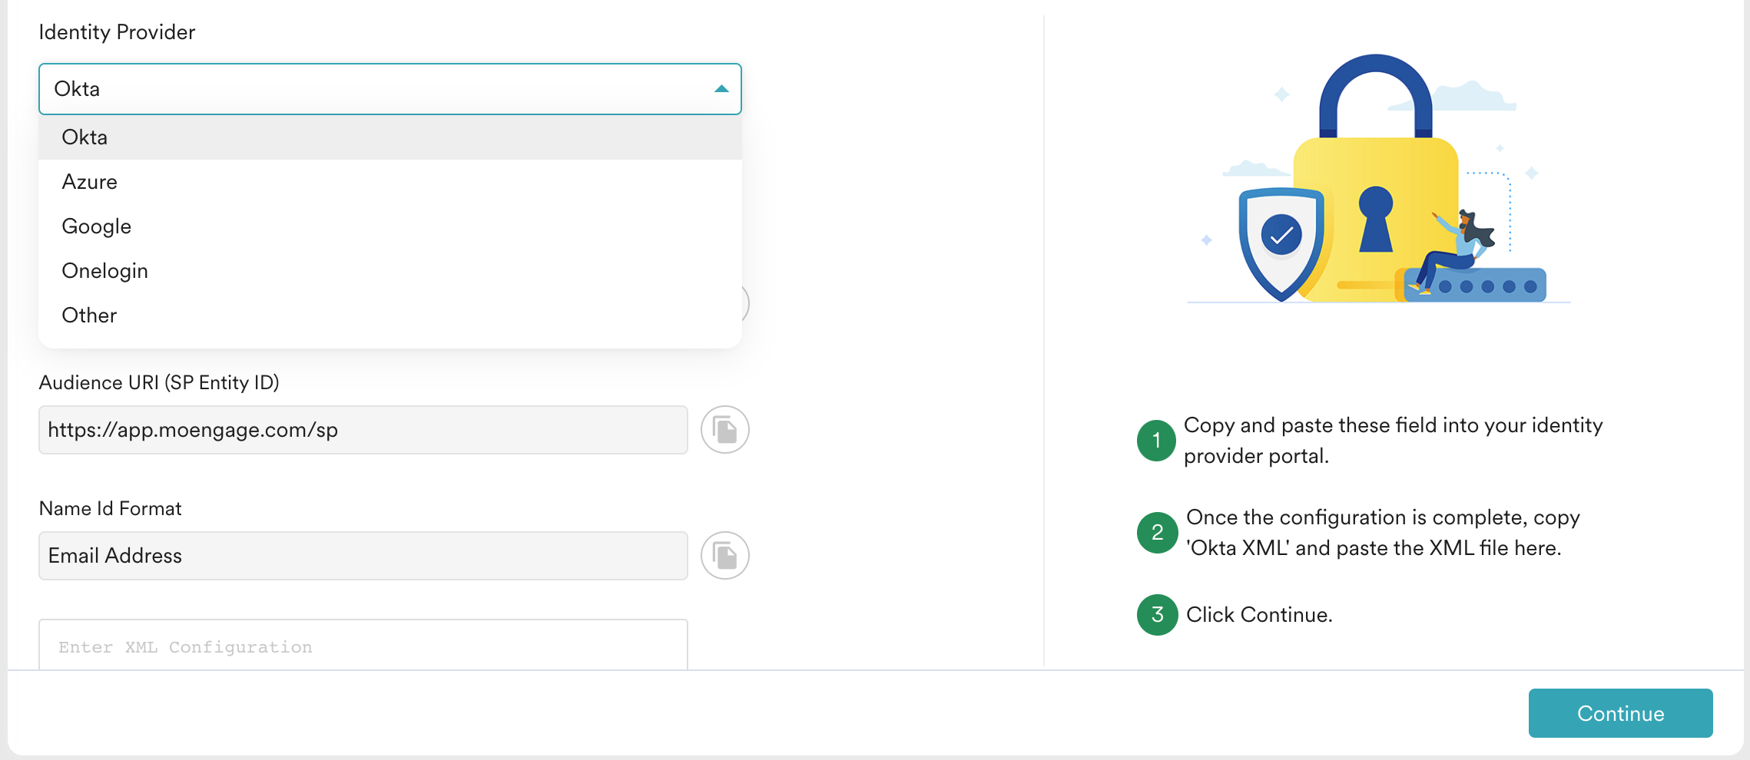This screenshot has height=760, width=1750.
Task: Click the dropdown's upward chevron arrow
Action: pyautogui.click(x=719, y=88)
